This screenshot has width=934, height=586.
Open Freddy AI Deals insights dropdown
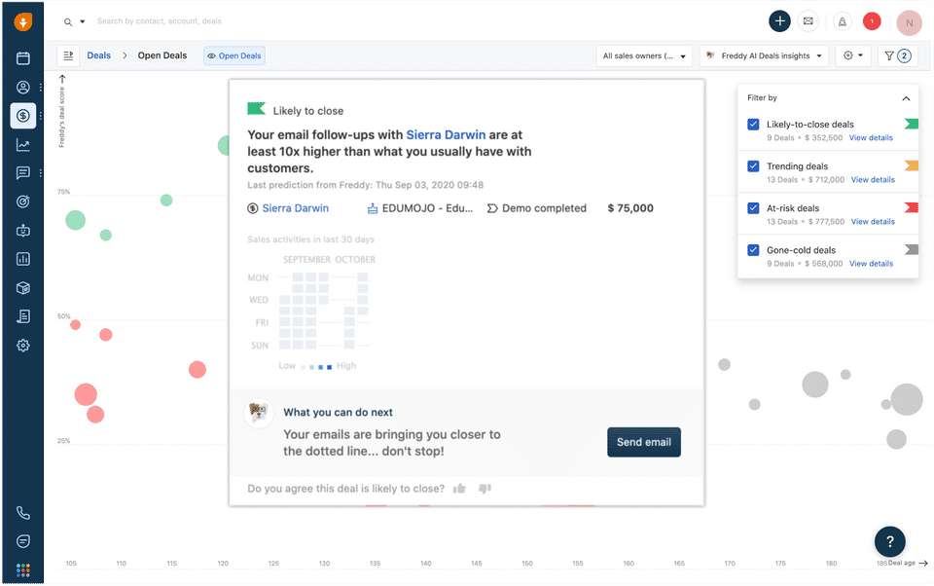pyautogui.click(x=764, y=56)
